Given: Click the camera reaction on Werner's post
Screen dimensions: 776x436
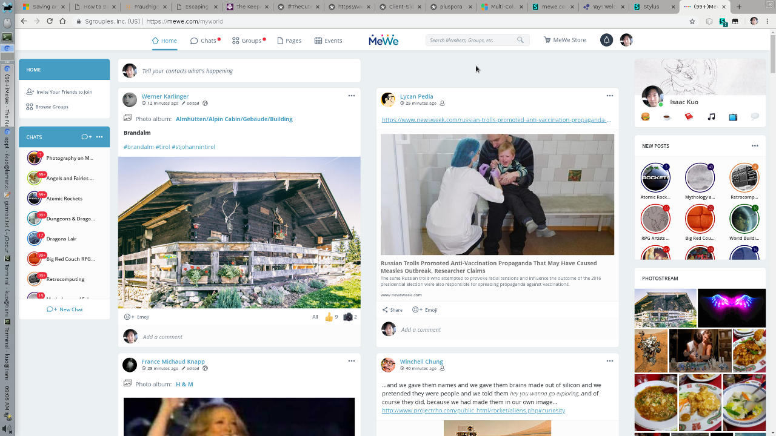Looking at the screenshot, I should pyautogui.click(x=348, y=317).
